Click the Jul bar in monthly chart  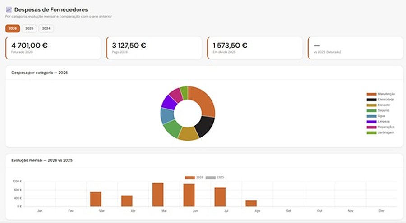220,197
